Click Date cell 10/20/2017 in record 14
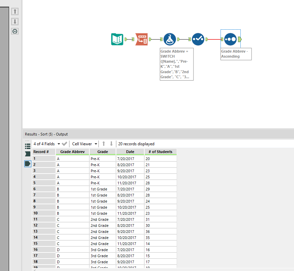 tap(130, 238)
